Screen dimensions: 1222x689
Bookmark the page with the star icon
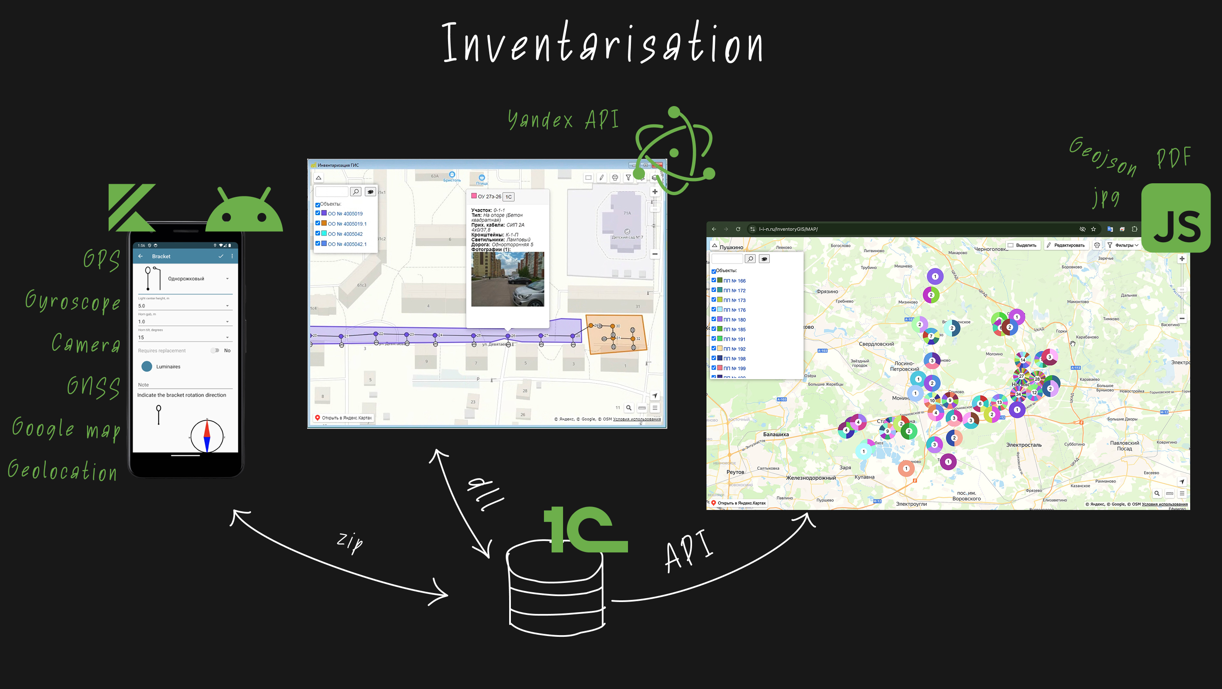click(1093, 229)
